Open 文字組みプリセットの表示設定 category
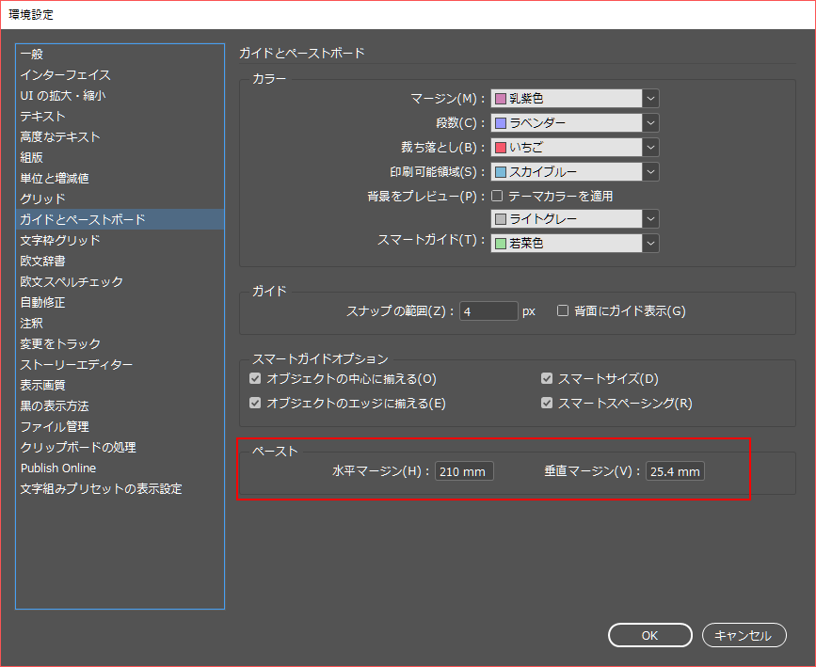Viewport: 816px width, 667px height. click(120, 488)
